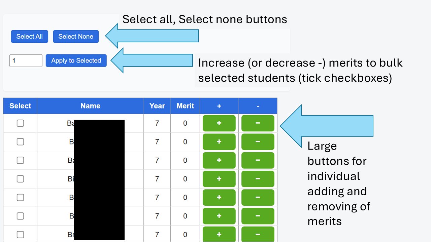This screenshot has width=431, height=242.
Task: Focus the merit amount number field
Action: click(26, 61)
